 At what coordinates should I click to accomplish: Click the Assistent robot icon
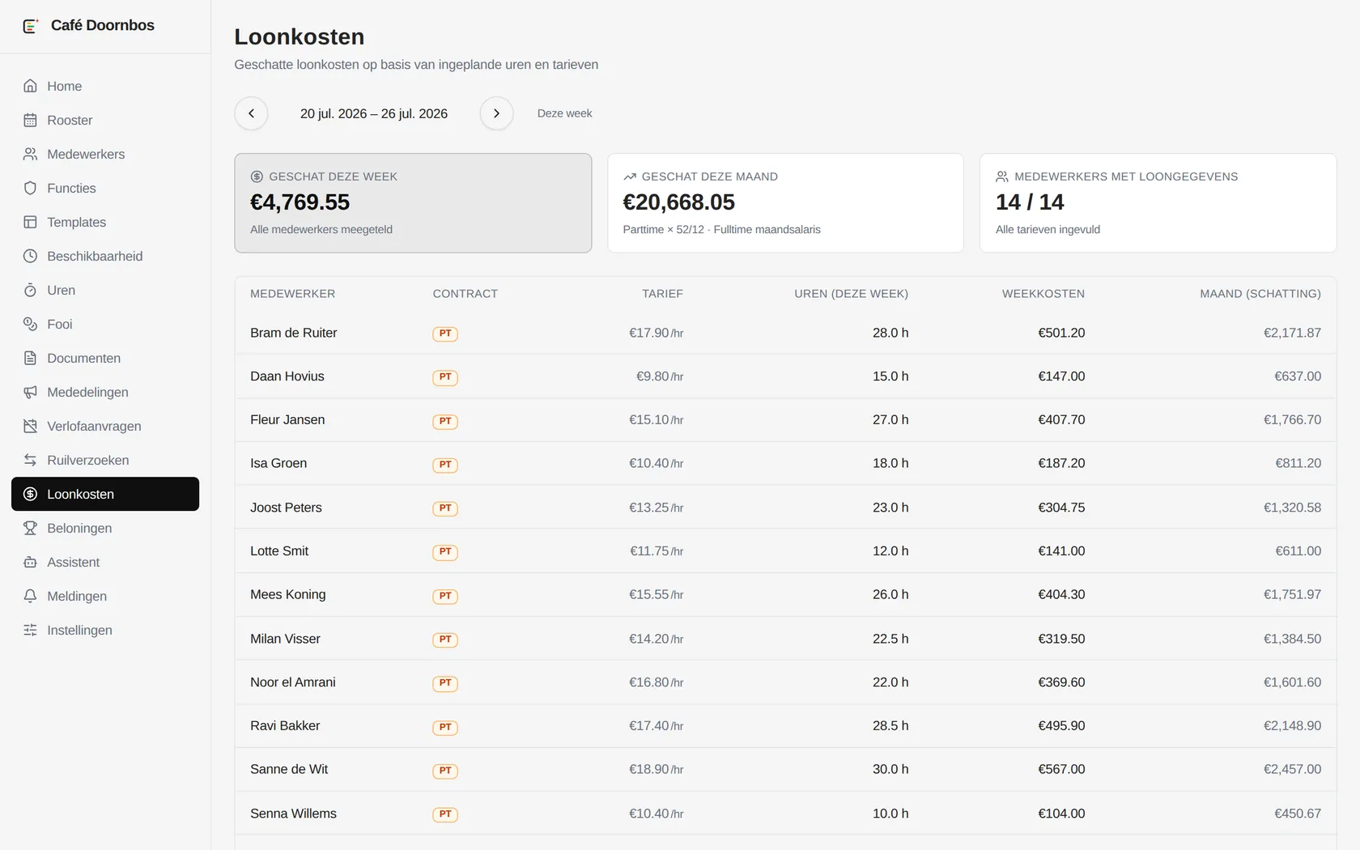pos(30,562)
